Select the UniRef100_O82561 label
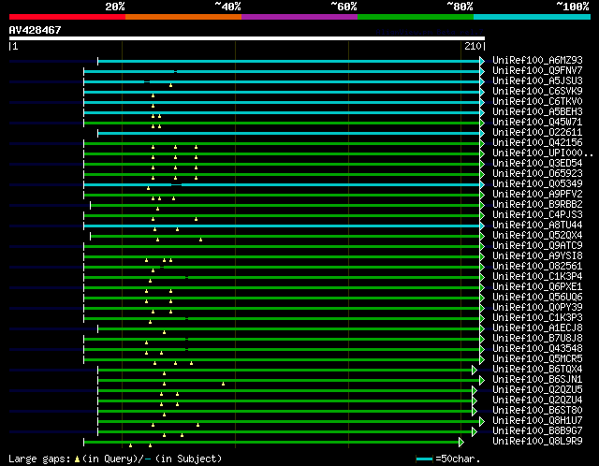This screenshot has width=599, height=466. pyautogui.click(x=537, y=267)
